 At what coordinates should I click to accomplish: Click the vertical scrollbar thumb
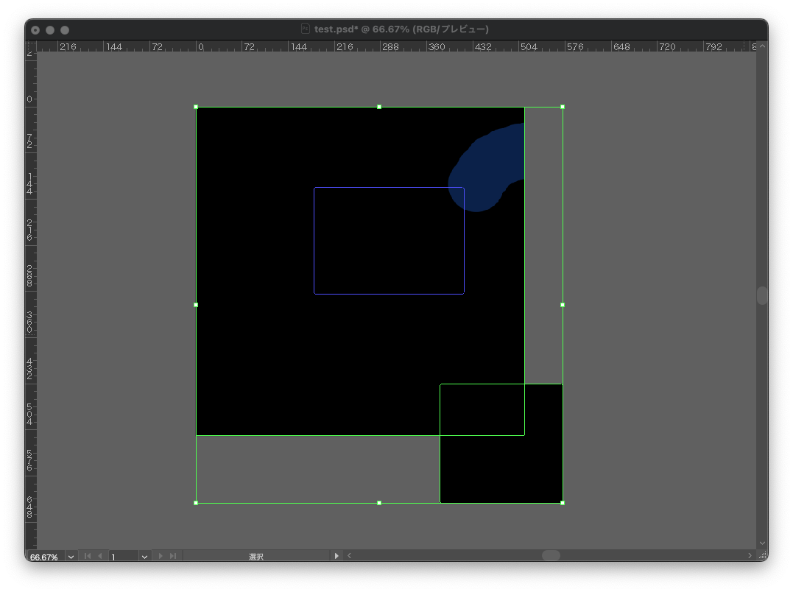762,295
